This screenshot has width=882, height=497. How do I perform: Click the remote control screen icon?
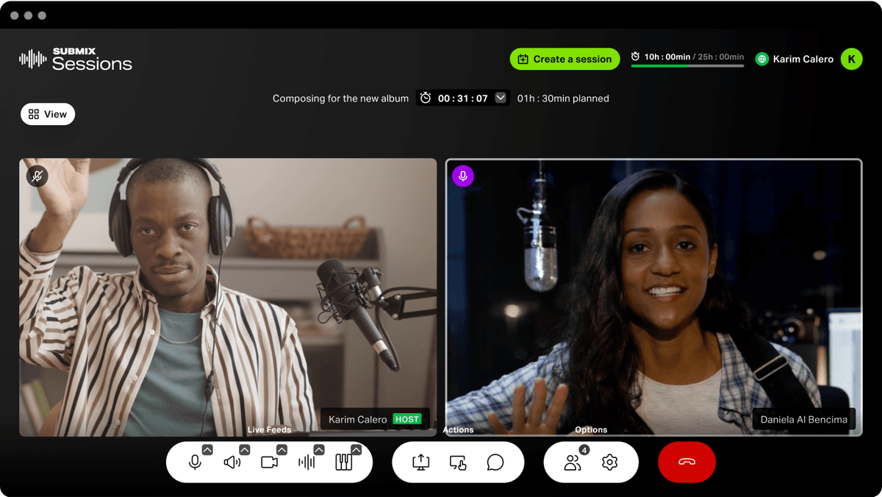pos(458,462)
